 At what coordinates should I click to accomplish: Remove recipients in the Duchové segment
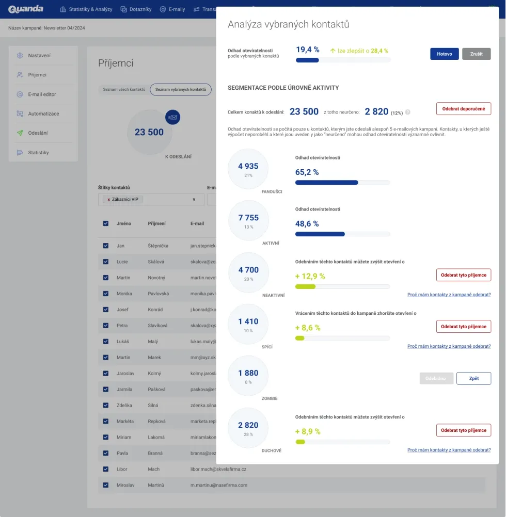464,430
